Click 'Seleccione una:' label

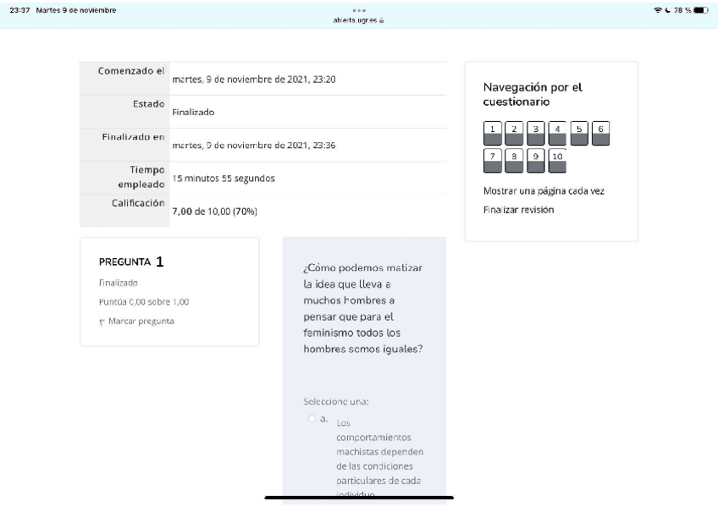pos(335,402)
